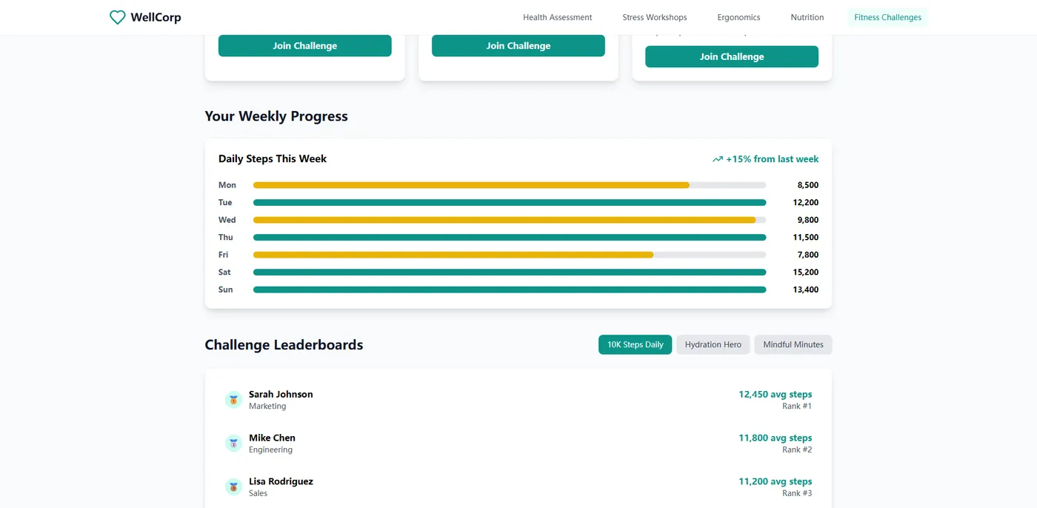The width and height of the screenshot is (1037, 508).
Task: Click the 'Rank #1' label
Action: 797,406
